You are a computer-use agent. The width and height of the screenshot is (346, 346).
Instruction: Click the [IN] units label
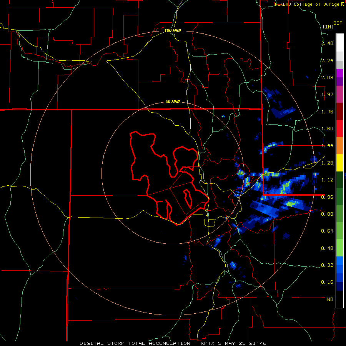[x=328, y=27]
